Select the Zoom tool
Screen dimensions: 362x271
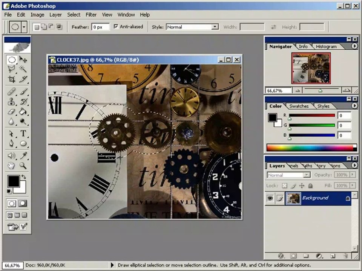pyautogui.click(x=23, y=166)
